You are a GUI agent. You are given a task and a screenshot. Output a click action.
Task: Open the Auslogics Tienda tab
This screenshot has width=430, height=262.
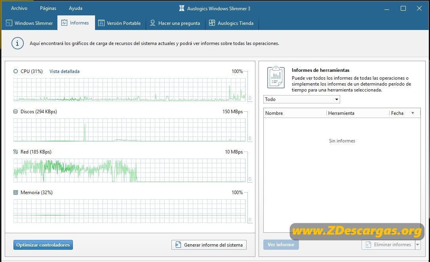pos(231,23)
